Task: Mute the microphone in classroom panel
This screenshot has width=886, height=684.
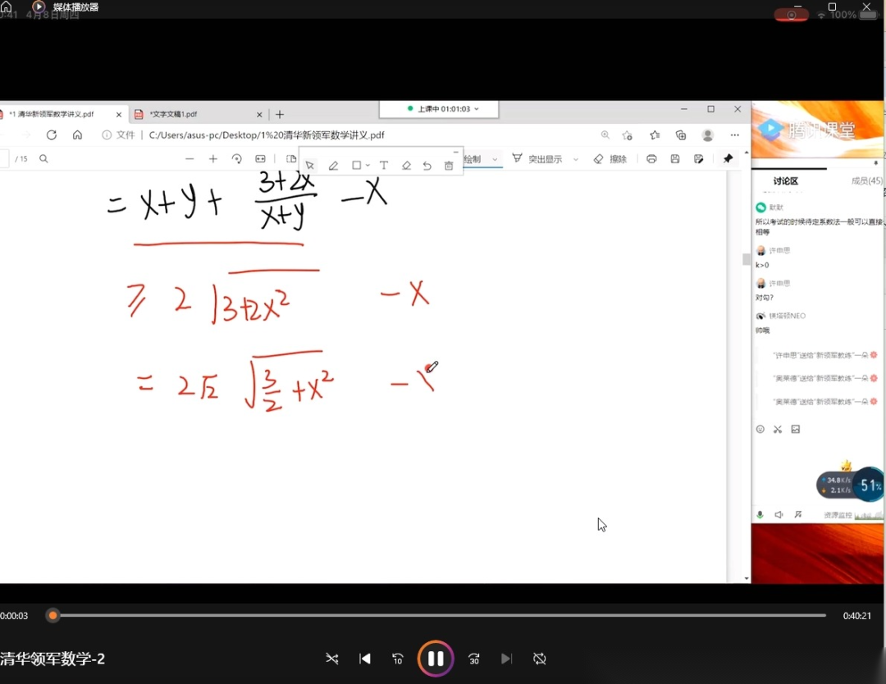Action: pos(760,515)
